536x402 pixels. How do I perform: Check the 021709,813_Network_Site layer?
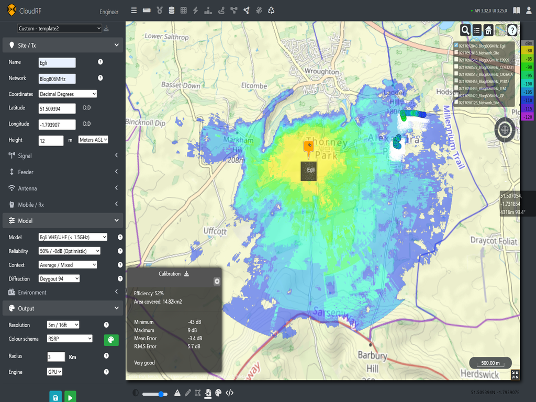pyautogui.click(x=456, y=53)
